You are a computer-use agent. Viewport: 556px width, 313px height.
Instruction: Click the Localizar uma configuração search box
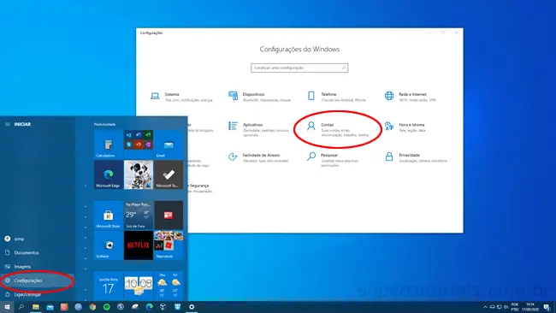[299, 68]
